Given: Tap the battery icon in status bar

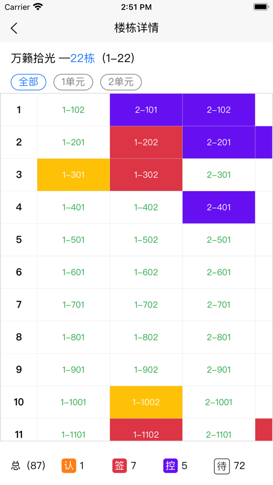Looking at the screenshot, I should pos(261,7).
